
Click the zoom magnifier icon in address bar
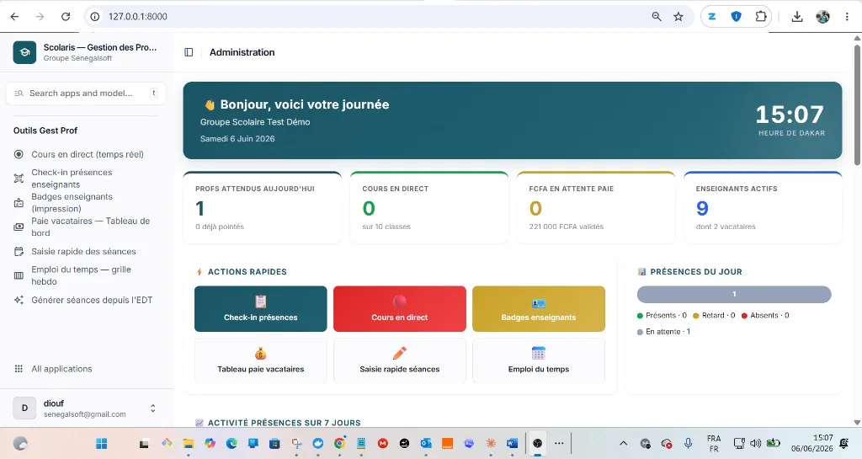(x=657, y=17)
